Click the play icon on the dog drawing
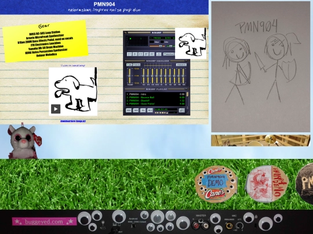The image size is (313, 234). 56,109
